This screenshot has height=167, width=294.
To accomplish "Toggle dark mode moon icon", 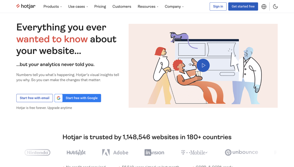I will [x=275, y=7].
